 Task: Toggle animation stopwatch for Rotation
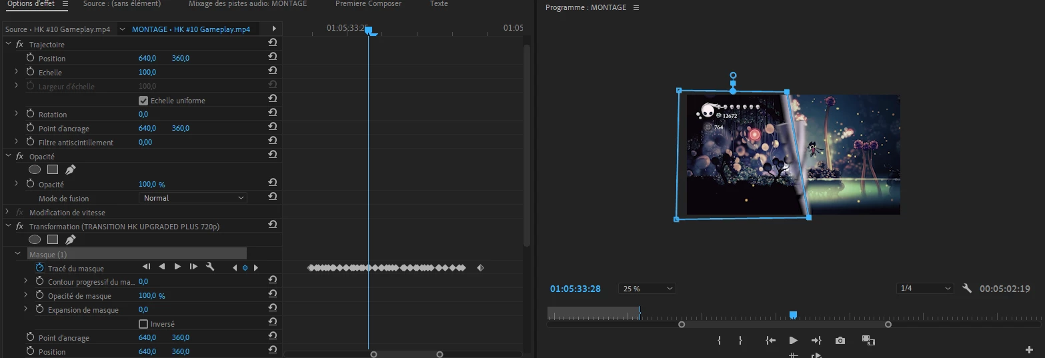coord(30,114)
